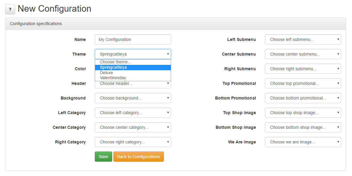Viewport: 352px width, 176px height.
Task: Expand the Left Category dropdown
Action: coord(133,113)
